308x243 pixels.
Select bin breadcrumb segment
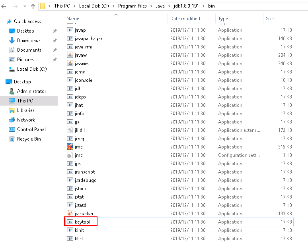tap(211, 6)
